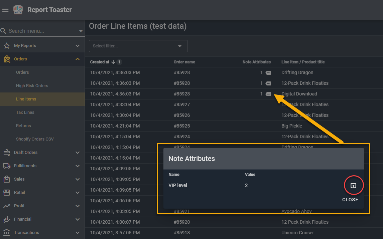
Task: Click note attributes tag icon for Digital Download
Action: click(268, 94)
